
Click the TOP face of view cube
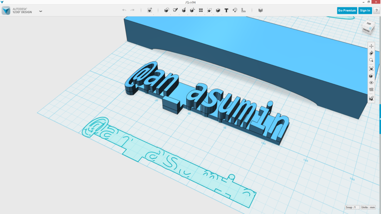coord(369,24)
